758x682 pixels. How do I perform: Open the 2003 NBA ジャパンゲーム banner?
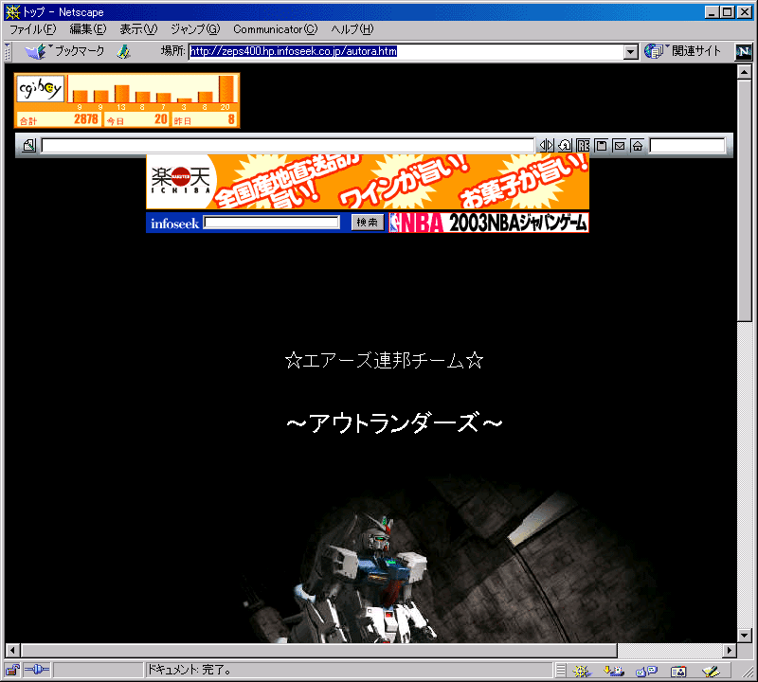tap(489, 223)
